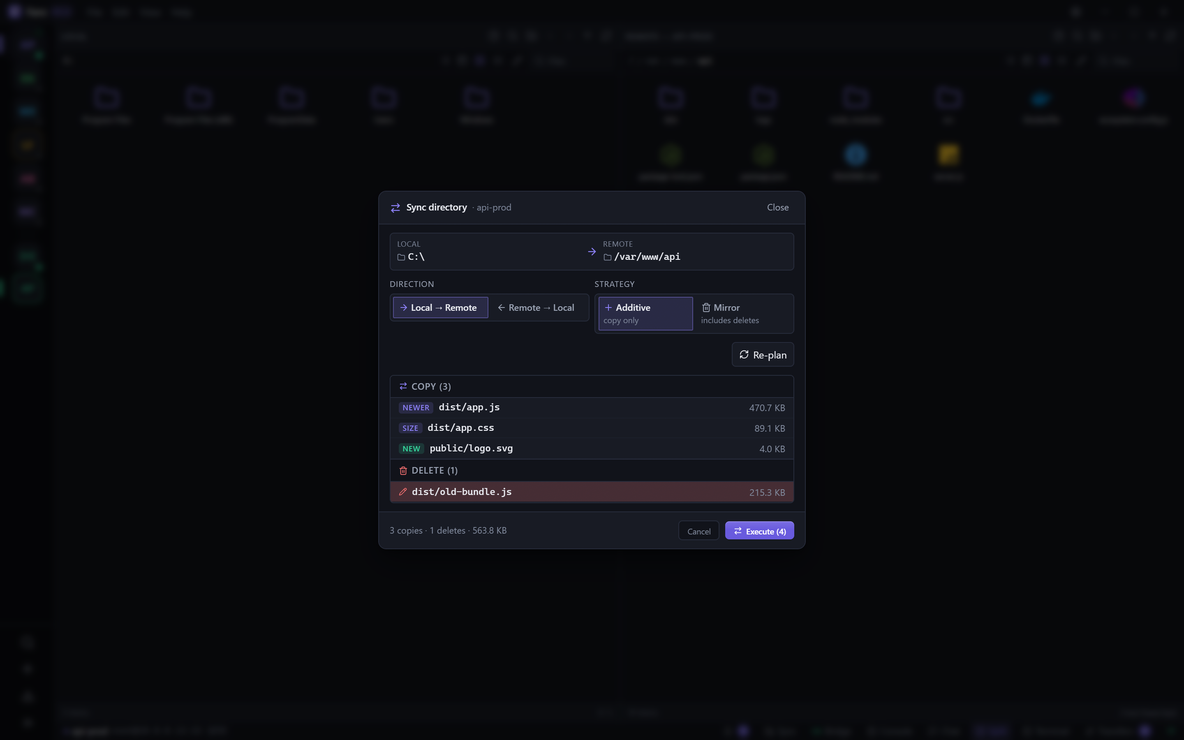Click the sync arrows icon beside Sync directory
This screenshot has width=1184, height=740.
coord(395,208)
